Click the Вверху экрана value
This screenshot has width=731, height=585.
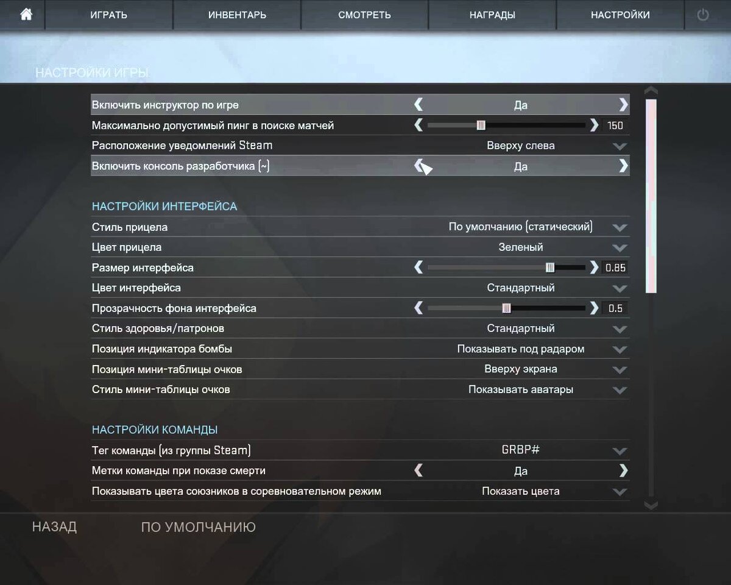tap(521, 369)
